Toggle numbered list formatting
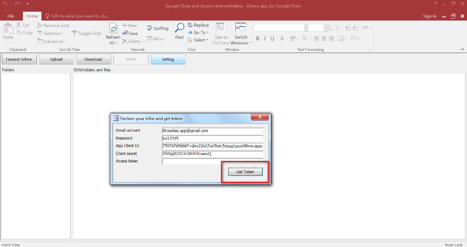 (x=339, y=28)
